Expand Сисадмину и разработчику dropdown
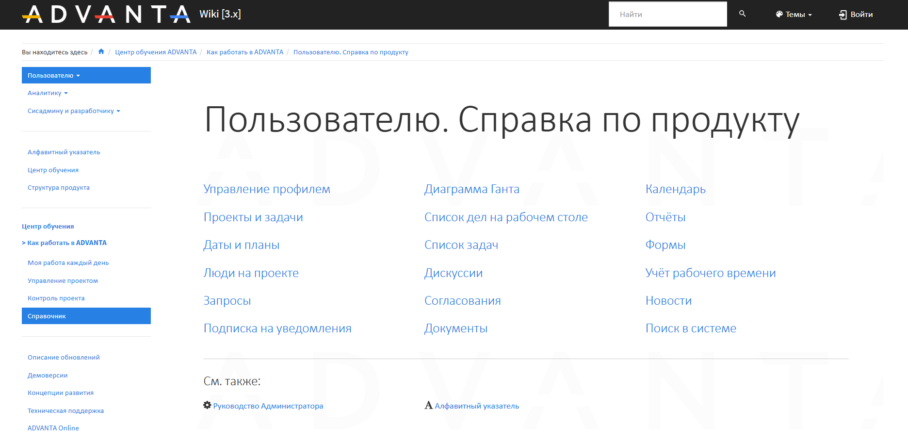 click(74, 111)
